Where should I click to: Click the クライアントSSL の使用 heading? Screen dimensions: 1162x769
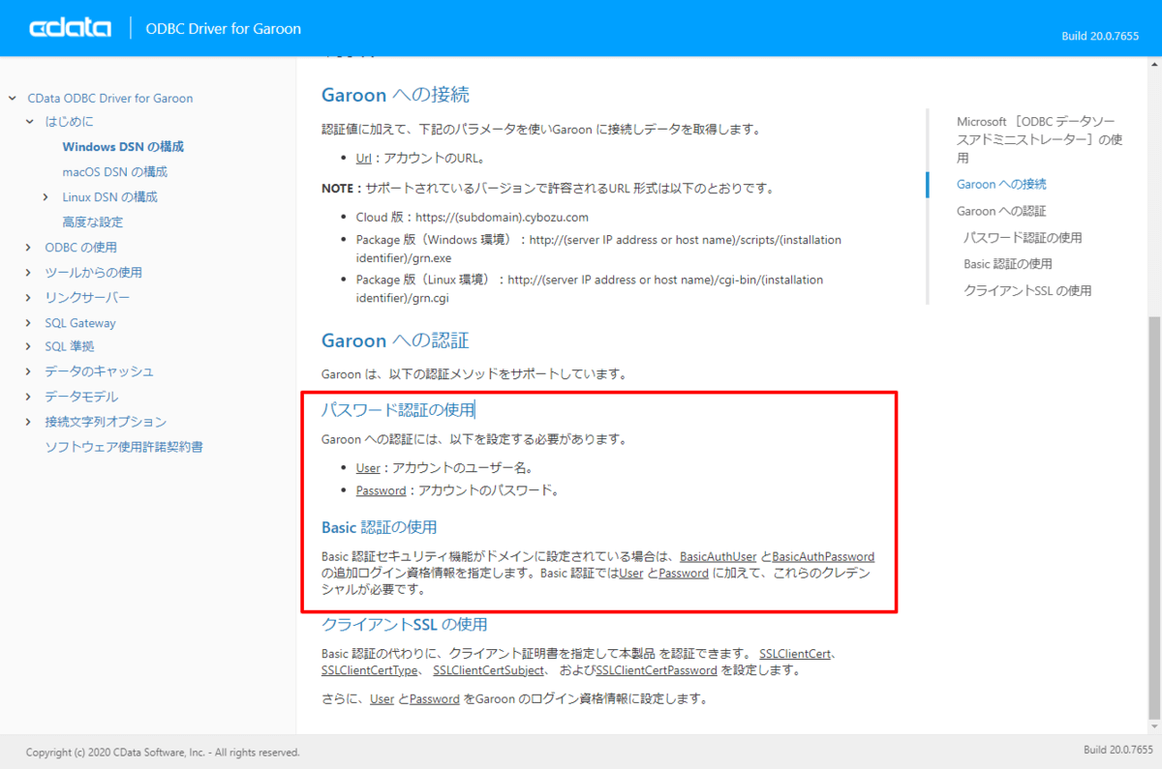(x=404, y=625)
